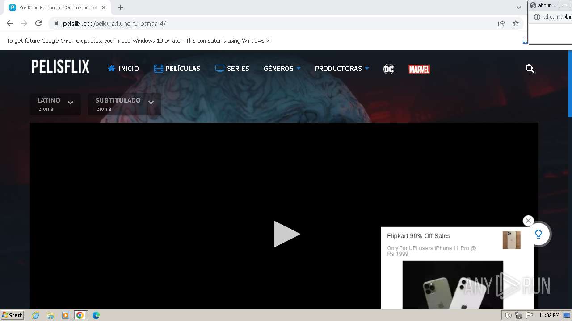Image resolution: width=572 pixels, height=321 pixels.
Task: Select the Ver Kung Fu Panda 4 tab
Action: [58, 8]
